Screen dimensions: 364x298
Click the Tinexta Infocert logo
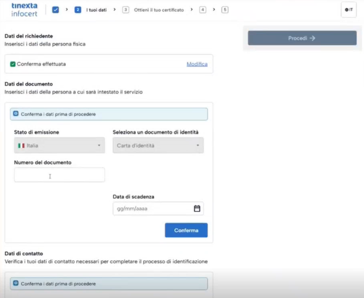click(24, 9)
